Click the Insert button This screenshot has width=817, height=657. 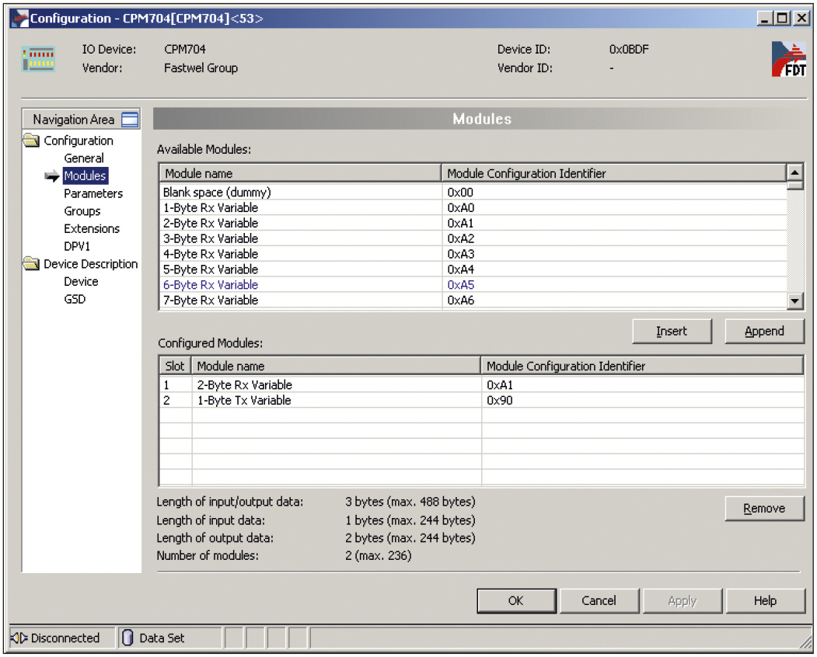tap(672, 331)
